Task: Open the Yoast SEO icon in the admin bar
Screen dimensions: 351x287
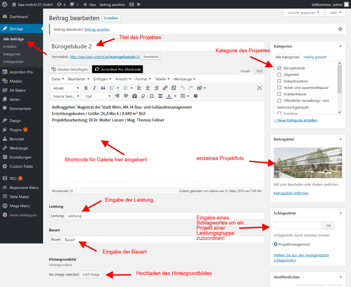Action: coord(132,4)
